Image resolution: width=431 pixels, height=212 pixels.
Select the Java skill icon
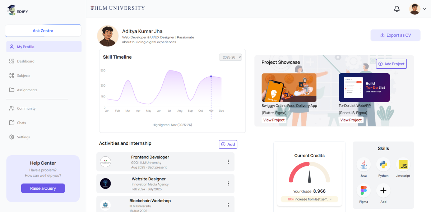coord(363,165)
